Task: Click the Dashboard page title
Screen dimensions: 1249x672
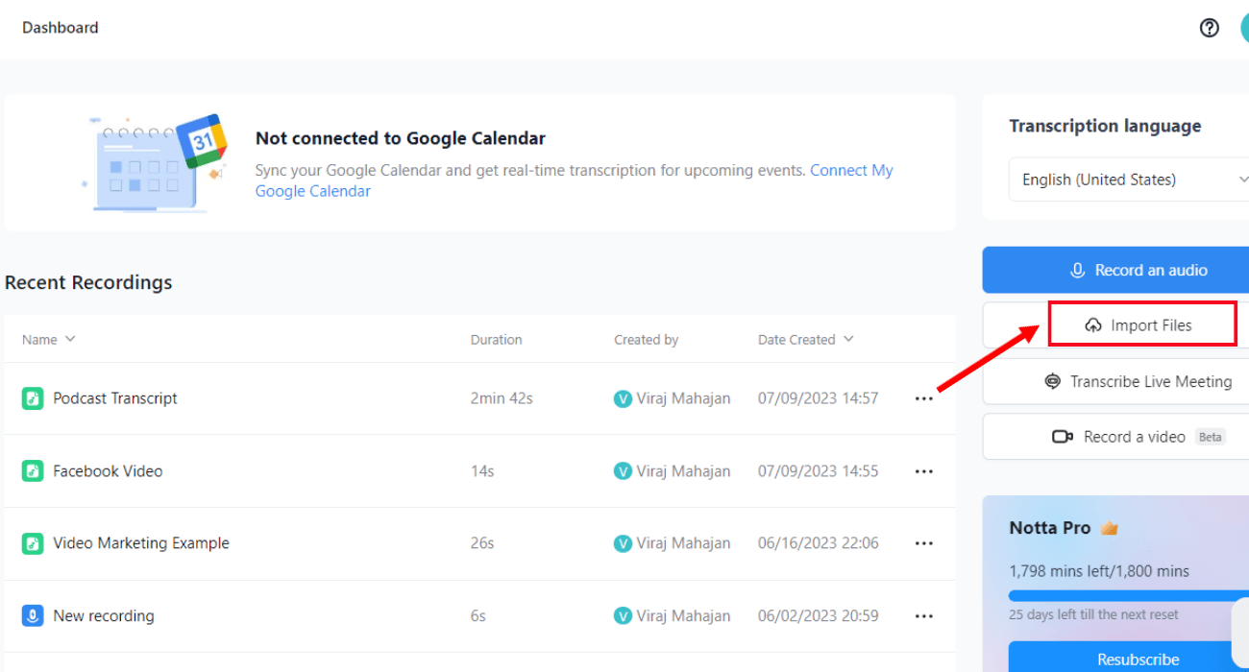Action: coord(61,28)
